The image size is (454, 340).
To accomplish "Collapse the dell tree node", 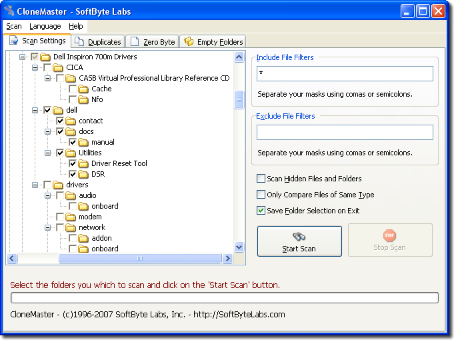I will click(35, 110).
